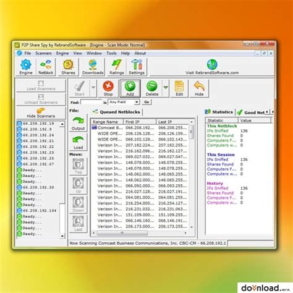Screen dimensions: 293x293
Task: Select the Verizon row with 207.182.224
Action: point(140,145)
